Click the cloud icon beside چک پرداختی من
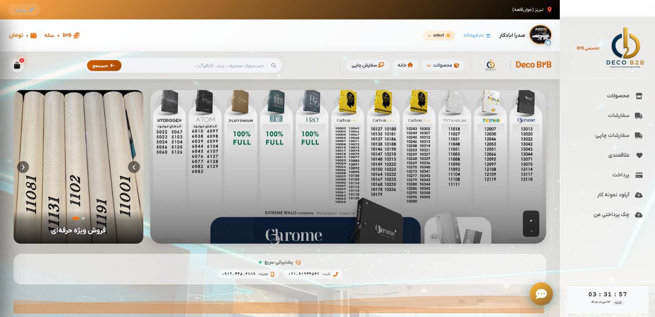 coord(639,214)
